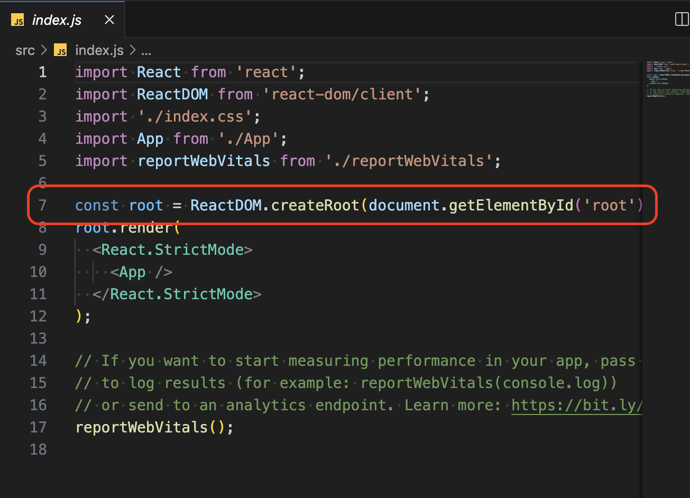This screenshot has height=498, width=690.
Task: Open the src breadcrumb folder
Action: [25, 51]
